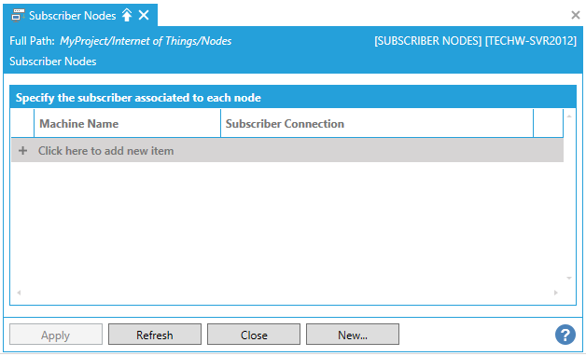
Task: Click the MyProject/Internet of Things/Nodes path
Action: pos(146,41)
